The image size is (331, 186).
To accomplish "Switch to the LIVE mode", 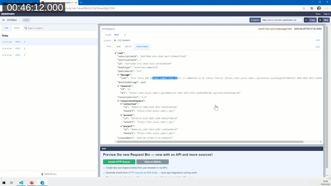I will 7,28.
